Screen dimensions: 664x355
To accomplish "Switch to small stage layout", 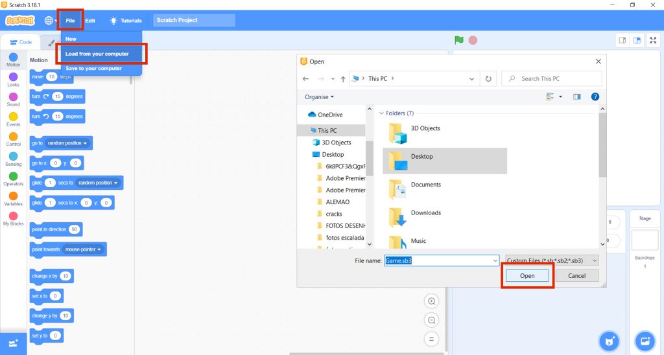I will click(x=622, y=40).
